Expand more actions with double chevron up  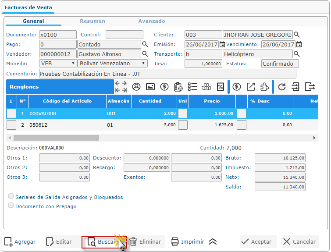(213, 241)
